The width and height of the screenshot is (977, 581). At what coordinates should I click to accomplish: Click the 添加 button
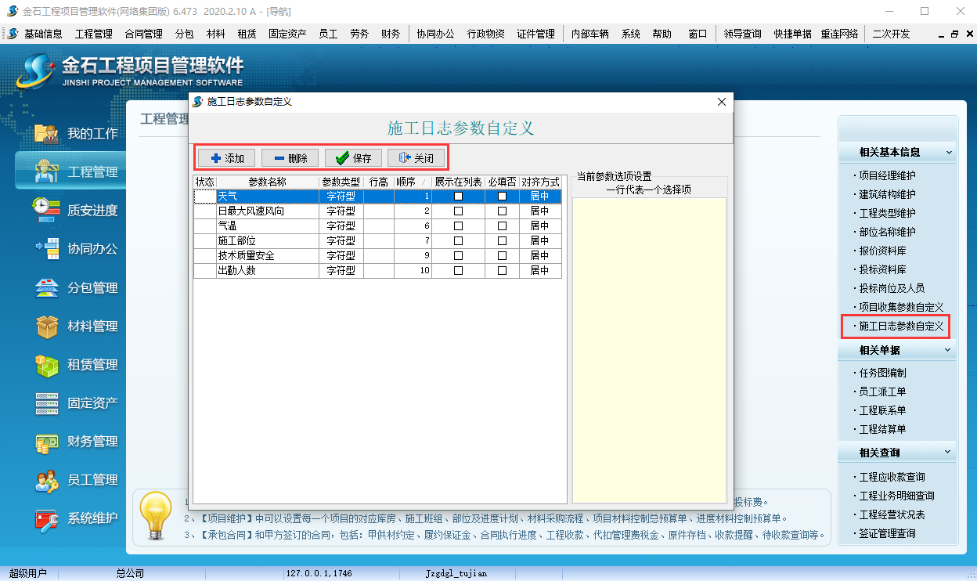coord(227,158)
